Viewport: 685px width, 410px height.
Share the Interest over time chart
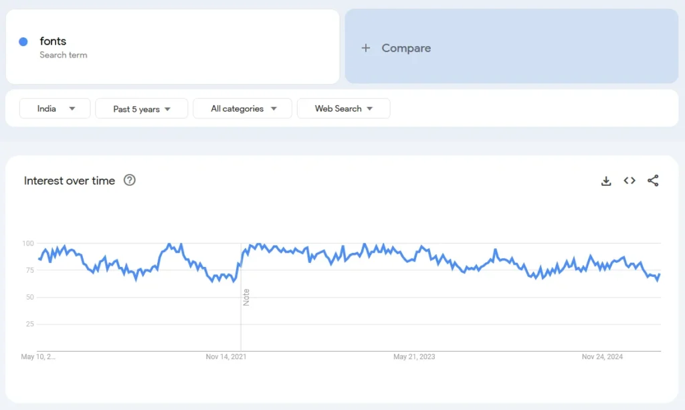[x=653, y=181]
